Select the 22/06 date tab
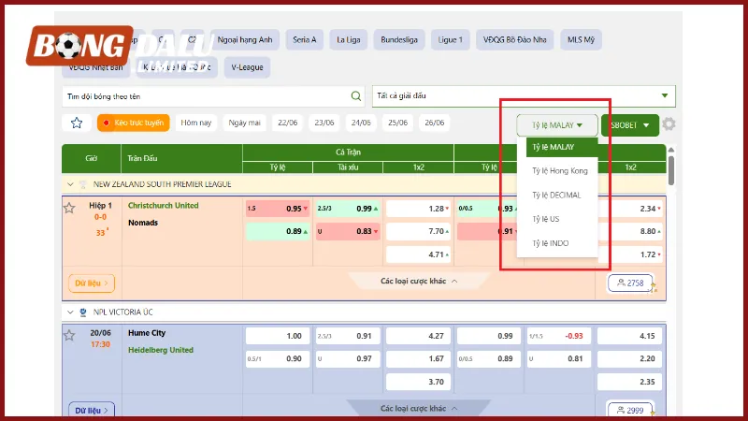The width and height of the screenshot is (748, 421). pyautogui.click(x=288, y=123)
